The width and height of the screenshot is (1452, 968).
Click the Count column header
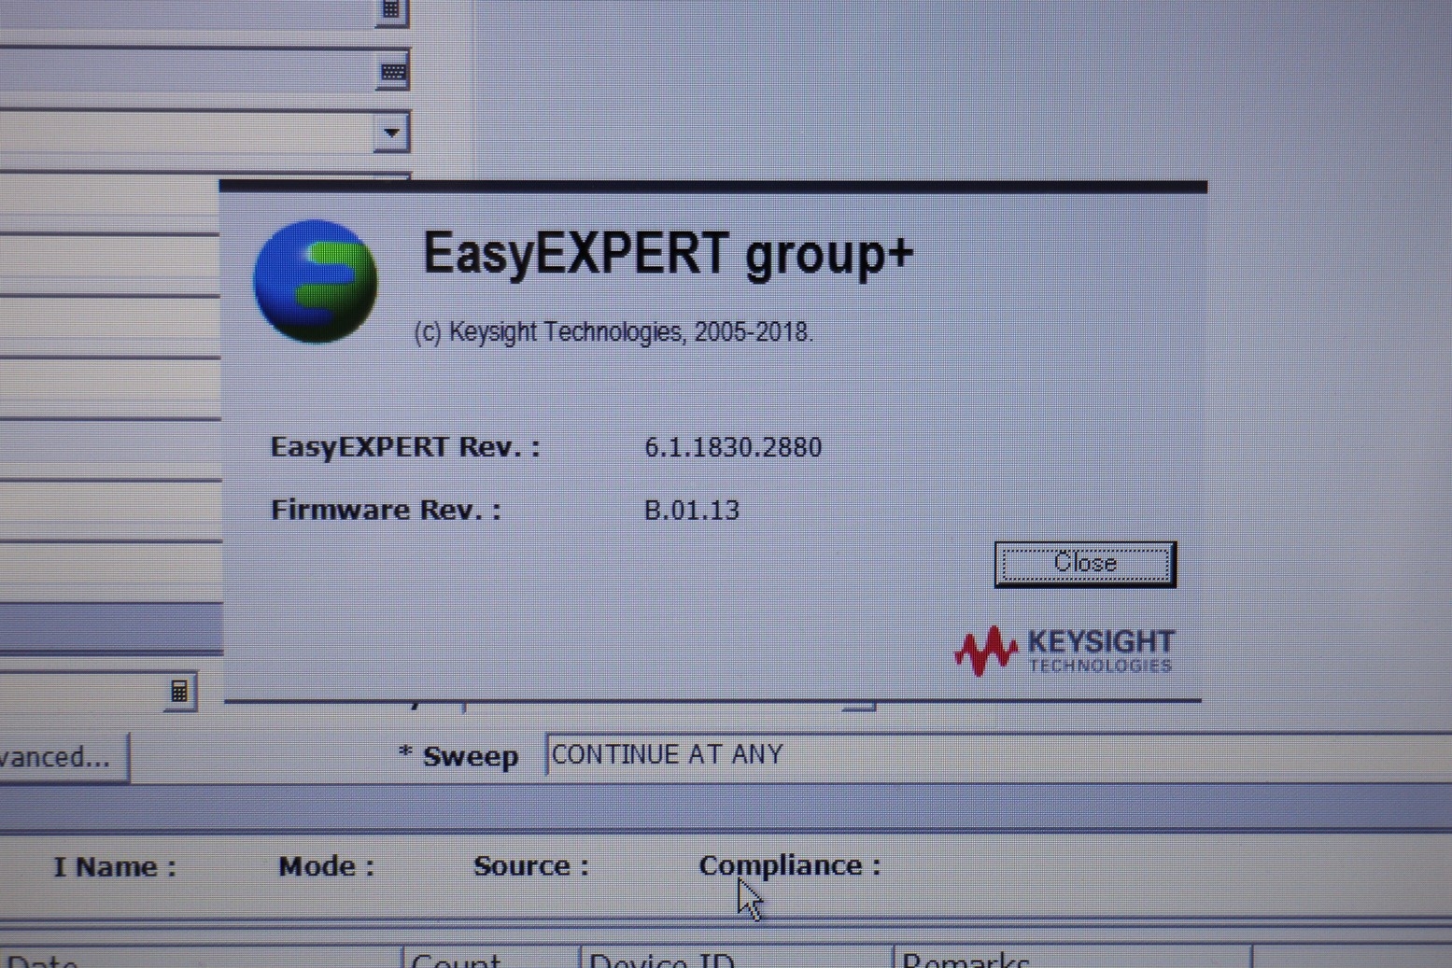[492, 958]
